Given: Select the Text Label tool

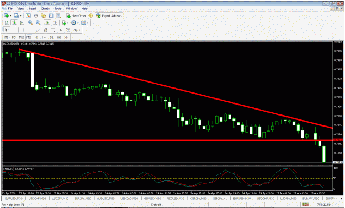Looking at the screenshot, I should (x=68, y=30).
